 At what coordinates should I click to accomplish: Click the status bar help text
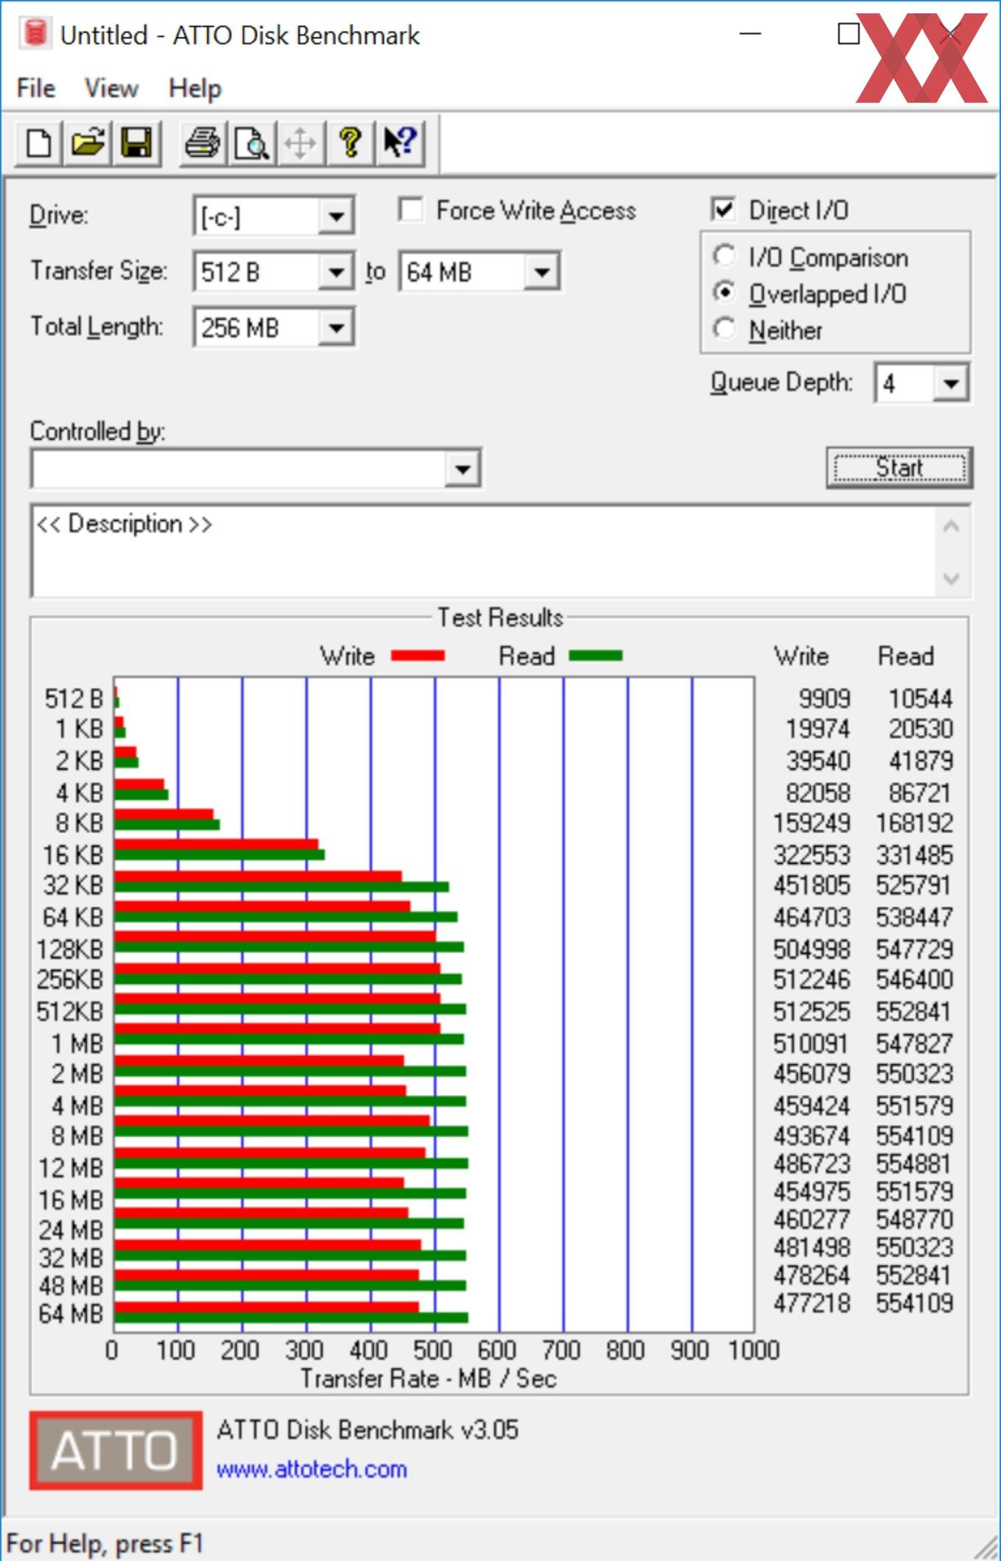click(x=105, y=1543)
